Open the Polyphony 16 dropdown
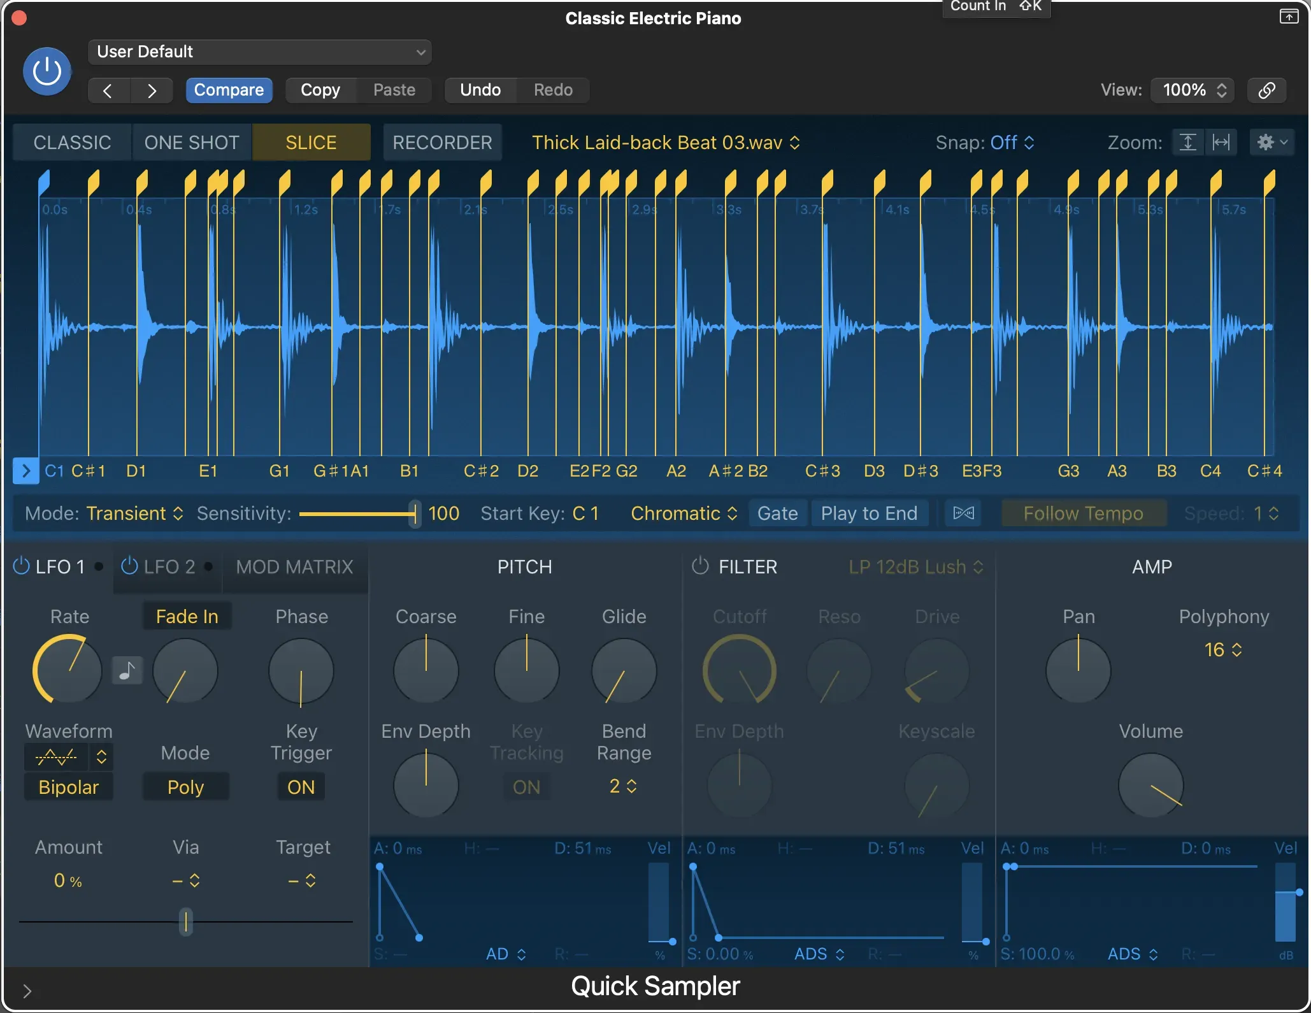Screen dimensions: 1311x1013 click(1223, 649)
